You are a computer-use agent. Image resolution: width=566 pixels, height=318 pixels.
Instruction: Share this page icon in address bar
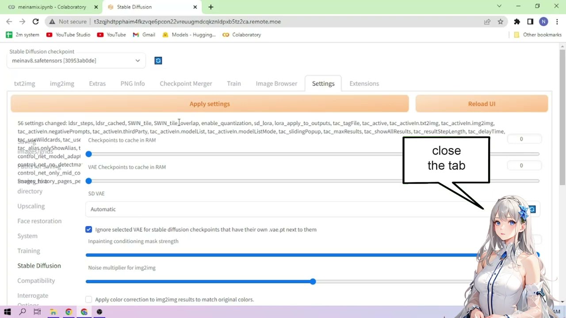pos(487,22)
